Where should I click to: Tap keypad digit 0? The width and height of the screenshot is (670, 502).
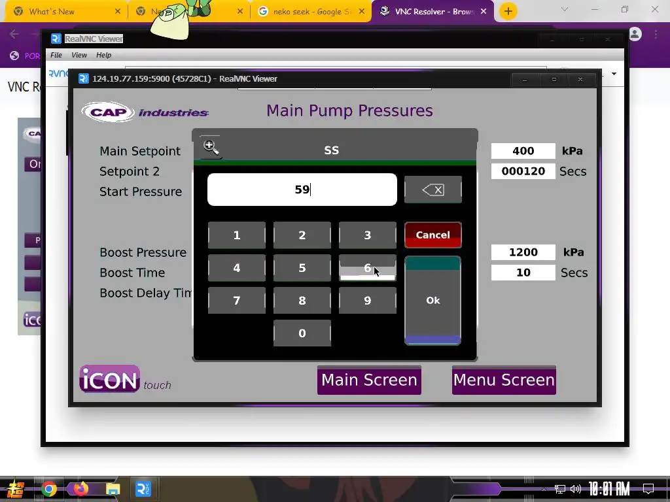302,333
